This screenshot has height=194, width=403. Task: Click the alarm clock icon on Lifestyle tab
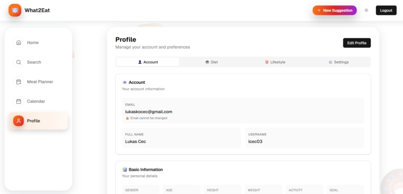[267, 62]
